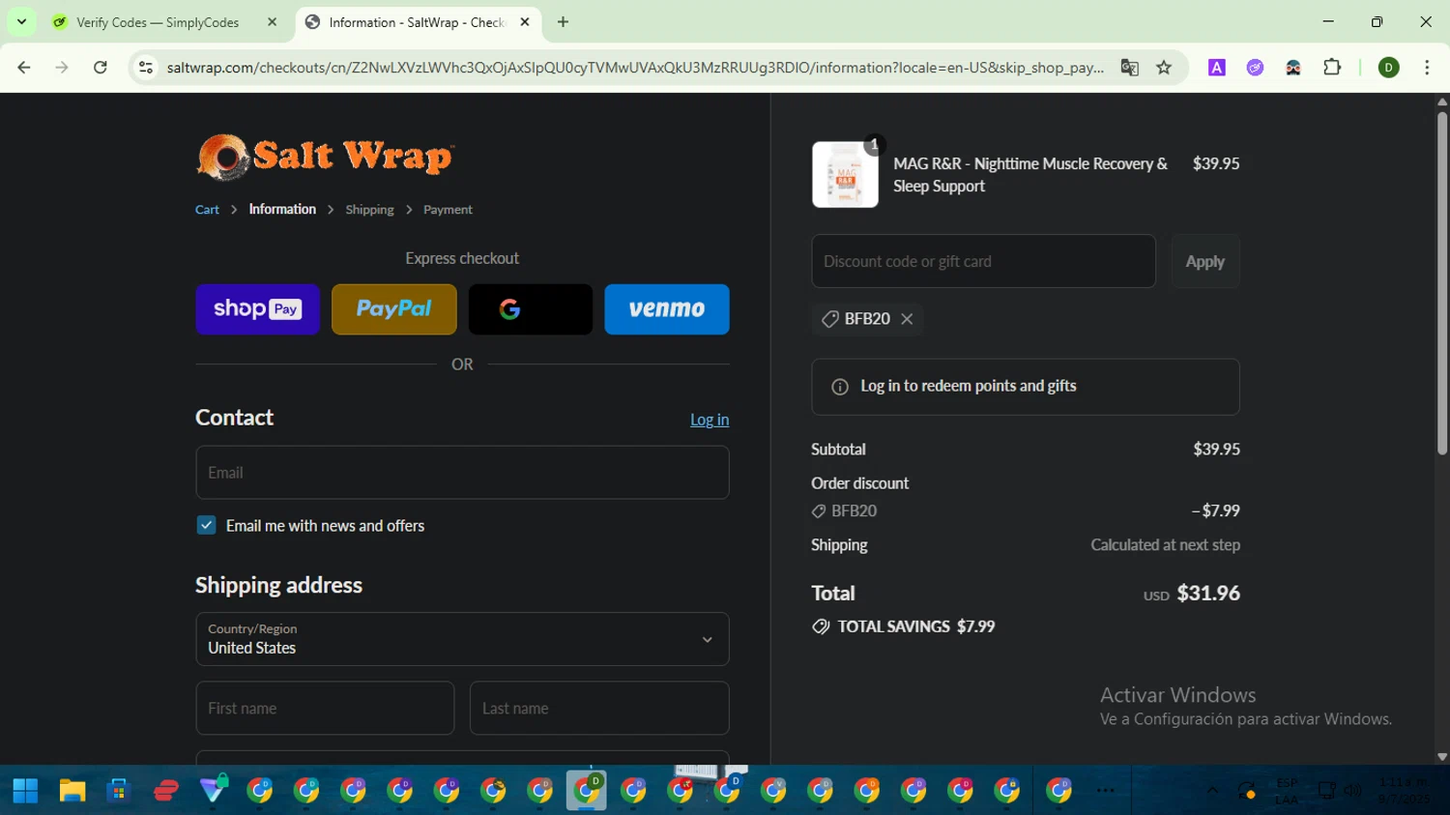Viewport: 1450px width, 815px height.
Task: Uncheck Email me with news and offers
Action: 206,525
